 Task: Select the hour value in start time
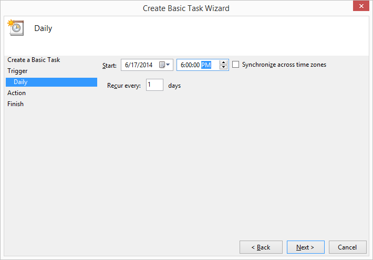pyautogui.click(x=182, y=65)
